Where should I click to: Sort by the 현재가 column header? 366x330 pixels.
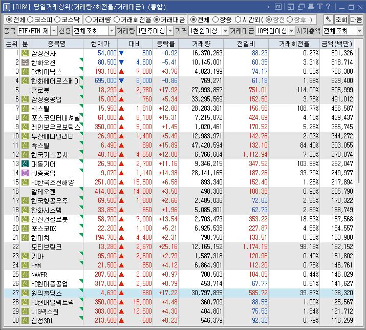tap(100, 44)
